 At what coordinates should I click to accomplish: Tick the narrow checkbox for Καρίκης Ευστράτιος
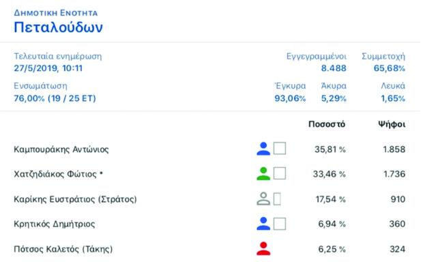(x=277, y=199)
